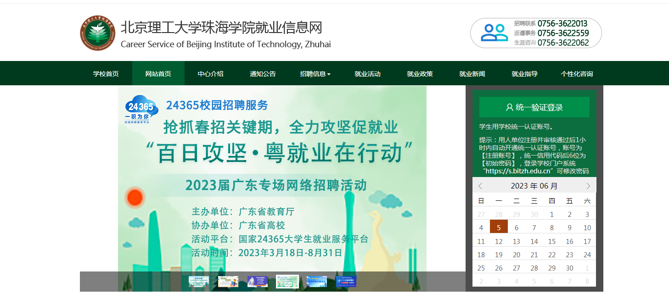The image size is (669, 299).
Task: Click the 派遣事务 phone number 0756-3622559
Action: click(x=563, y=33)
